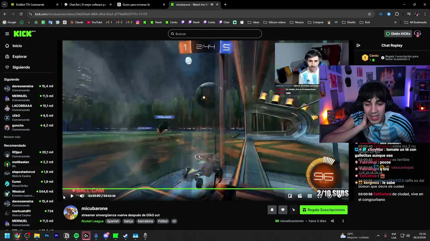Open goncho channel
Image resolution: width=430 pixels, height=241 pixels.
[29, 128]
